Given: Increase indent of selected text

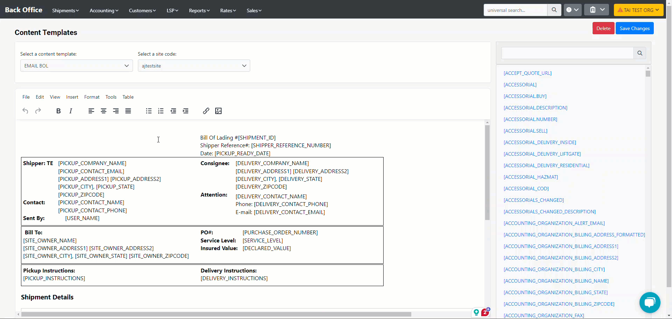Looking at the screenshot, I should point(185,111).
